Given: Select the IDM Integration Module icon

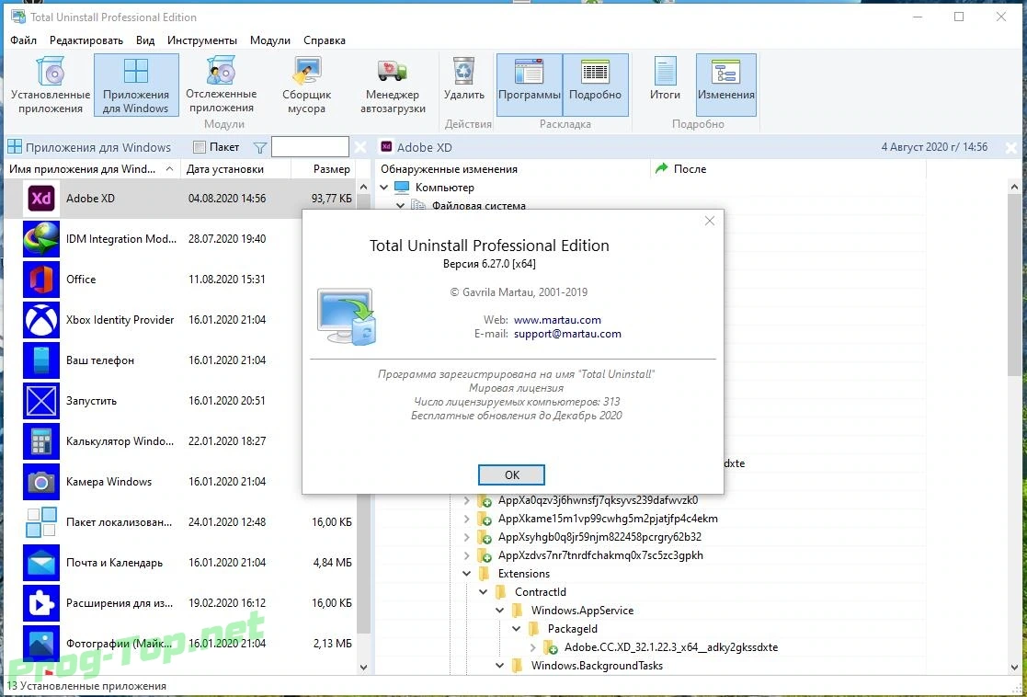Looking at the screenshot, I should pyautogui.click(x=41, y=239).
